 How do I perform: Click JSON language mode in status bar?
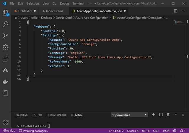[x=166, y=131]
